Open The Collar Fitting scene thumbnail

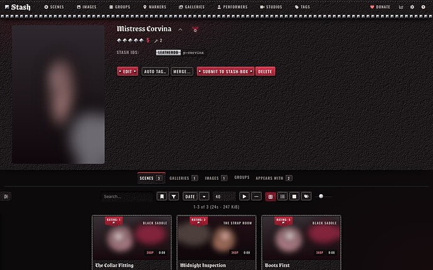[131, 237]
